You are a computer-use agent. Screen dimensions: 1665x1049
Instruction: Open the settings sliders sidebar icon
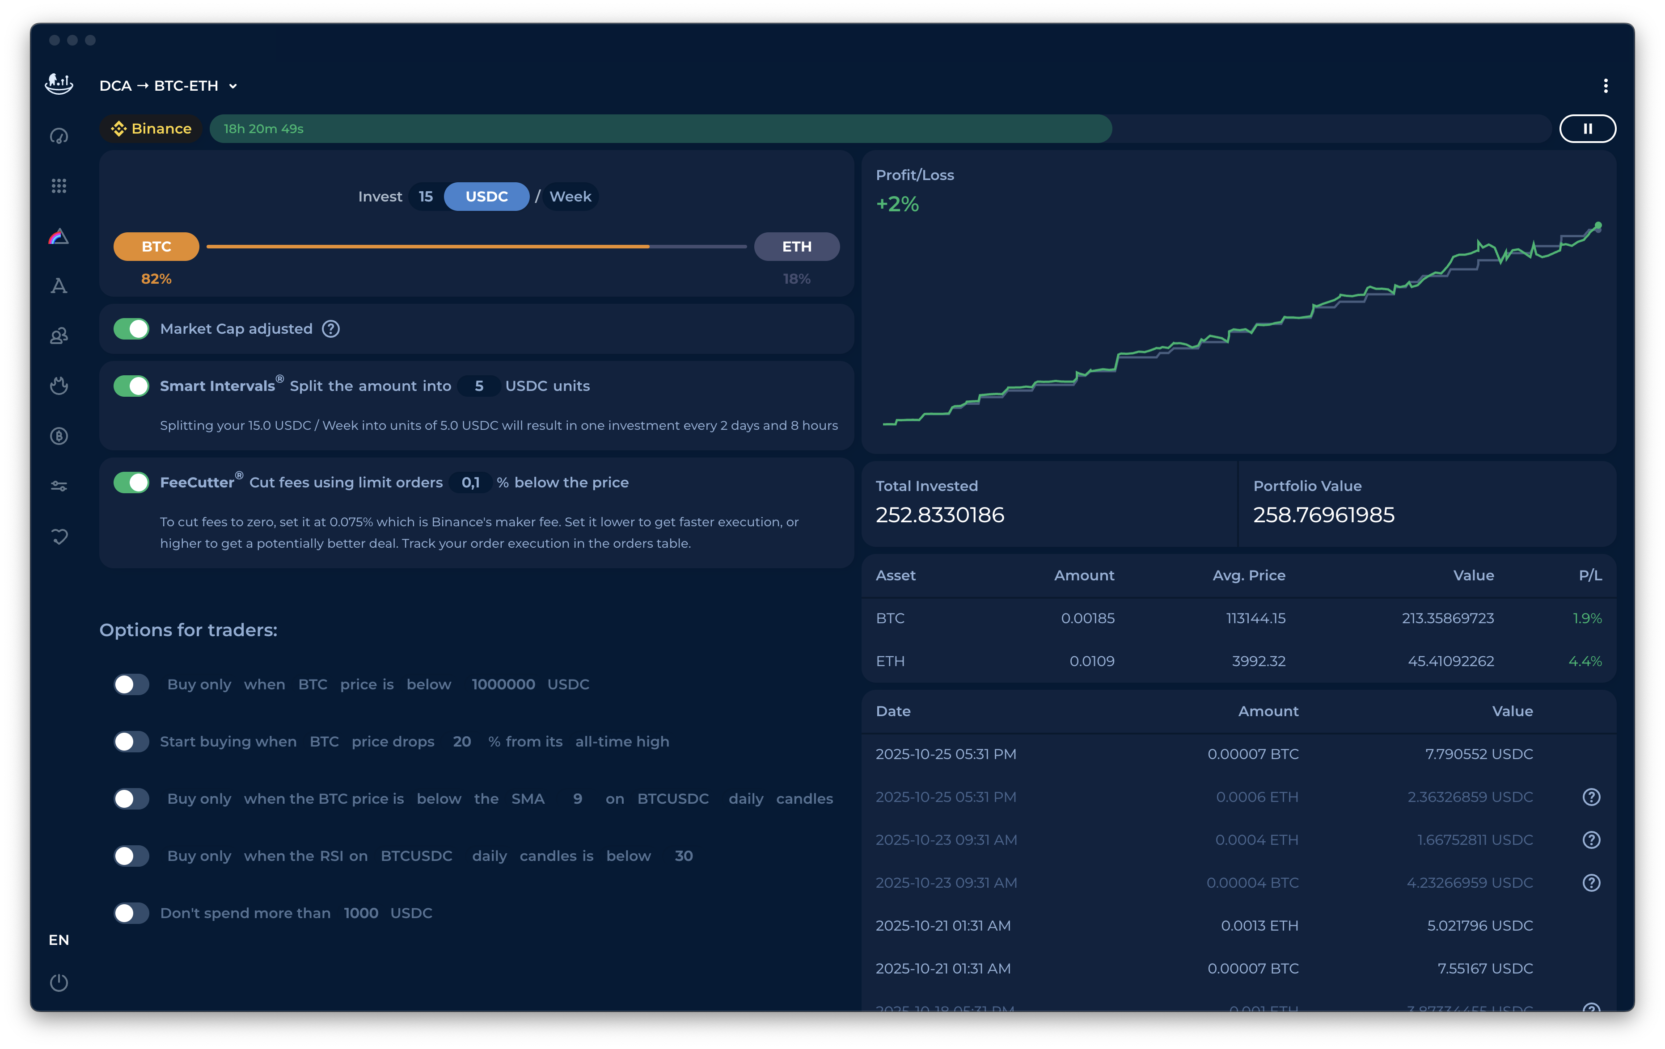(x=59, y=487)
